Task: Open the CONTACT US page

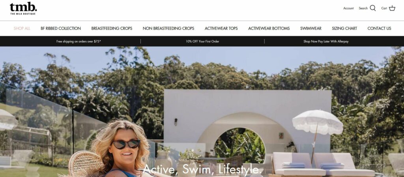Action: (x=379, y=28)
